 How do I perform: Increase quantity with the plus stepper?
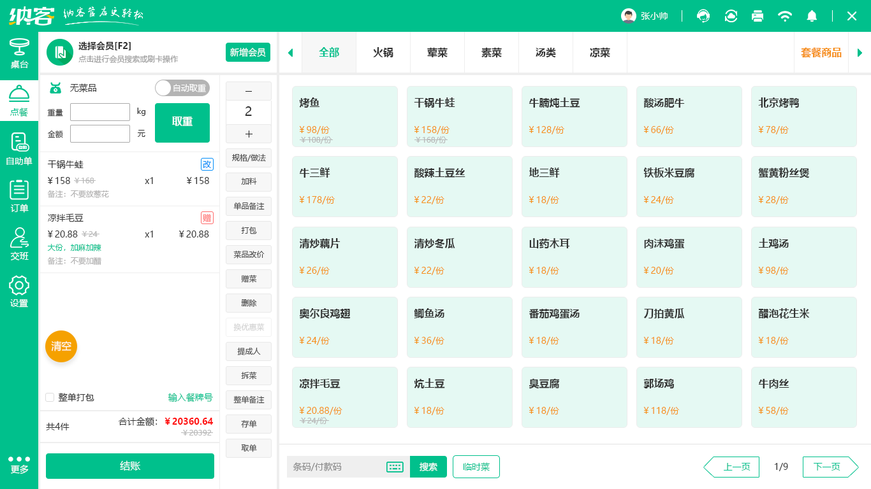tap(248, 134)
